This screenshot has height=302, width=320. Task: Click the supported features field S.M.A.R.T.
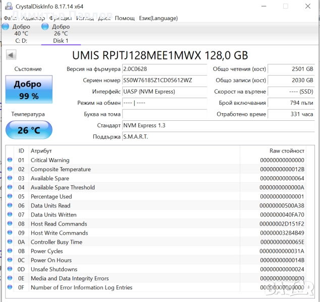tap(219, 137)
